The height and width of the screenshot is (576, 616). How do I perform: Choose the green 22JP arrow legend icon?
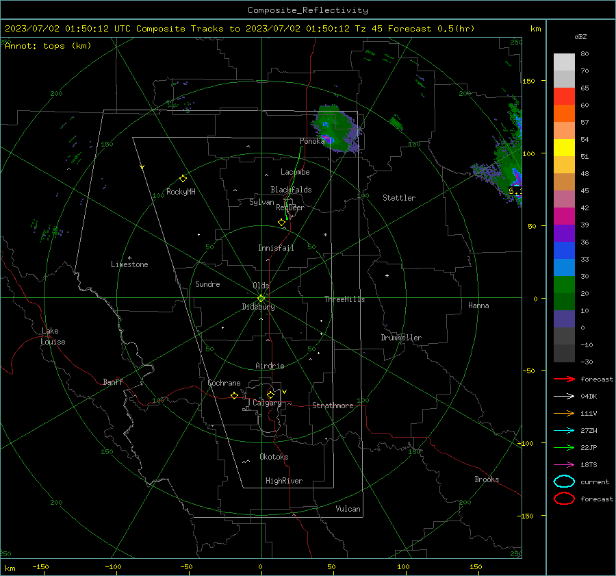point(564,447)
